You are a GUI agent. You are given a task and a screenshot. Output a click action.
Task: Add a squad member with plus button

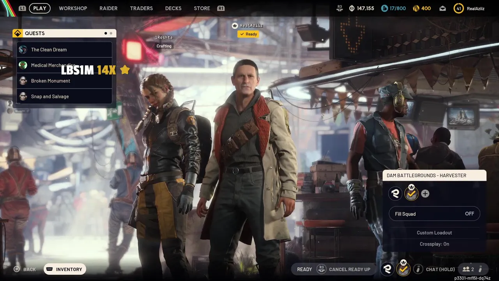pyautogui.click(x=425, y=194)
